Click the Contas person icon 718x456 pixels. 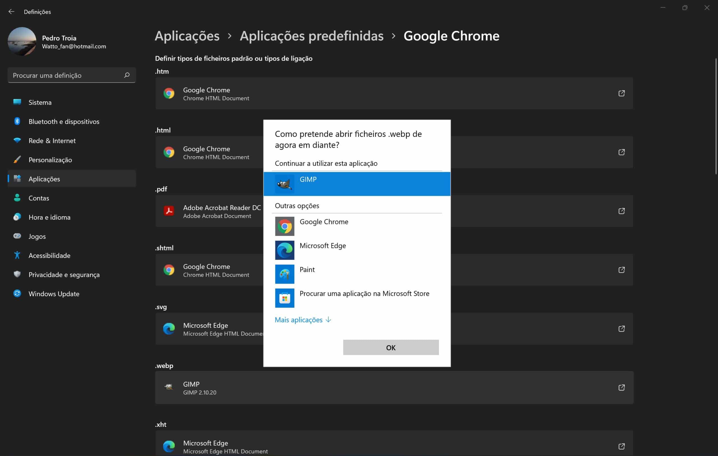17,197
